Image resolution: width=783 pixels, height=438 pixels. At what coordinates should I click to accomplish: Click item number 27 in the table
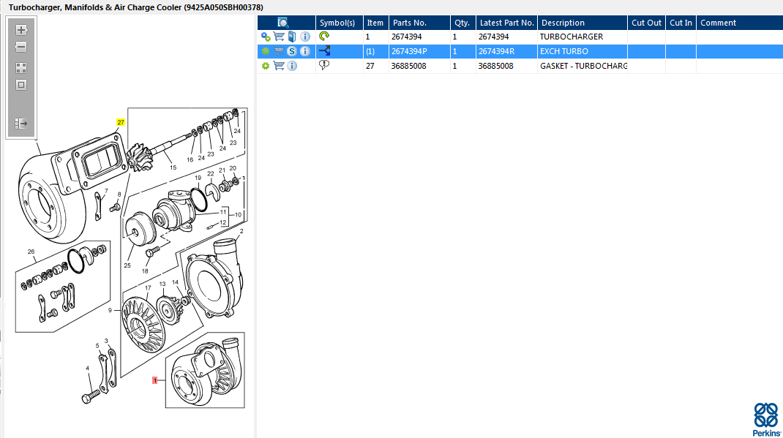tap(370, 66)
